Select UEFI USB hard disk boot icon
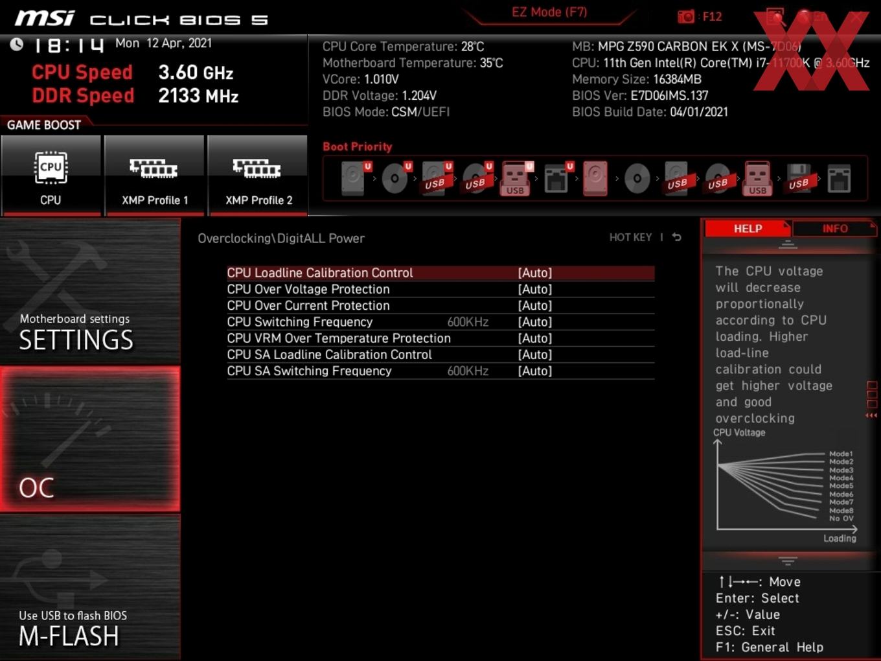The image size is (881, 661). [437, 178]
